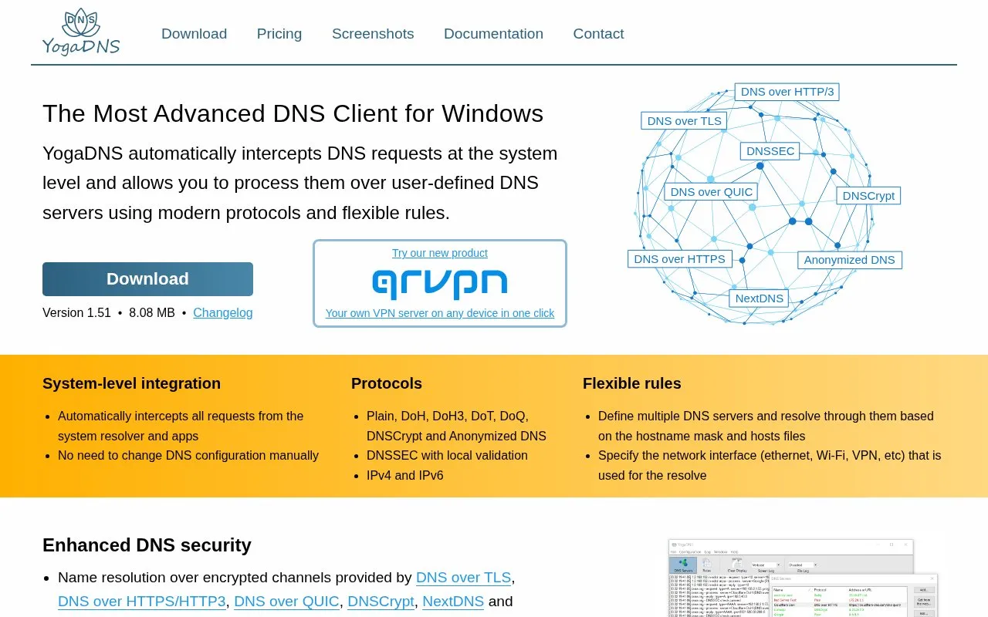Click the 'DNS over QUIC' globe label
The image size is (988, 617).
pos(712,192)
